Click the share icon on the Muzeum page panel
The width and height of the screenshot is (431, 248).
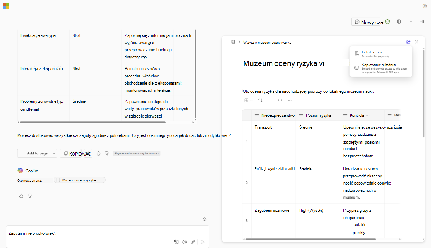pyautogui.click(x=408, y=42)
